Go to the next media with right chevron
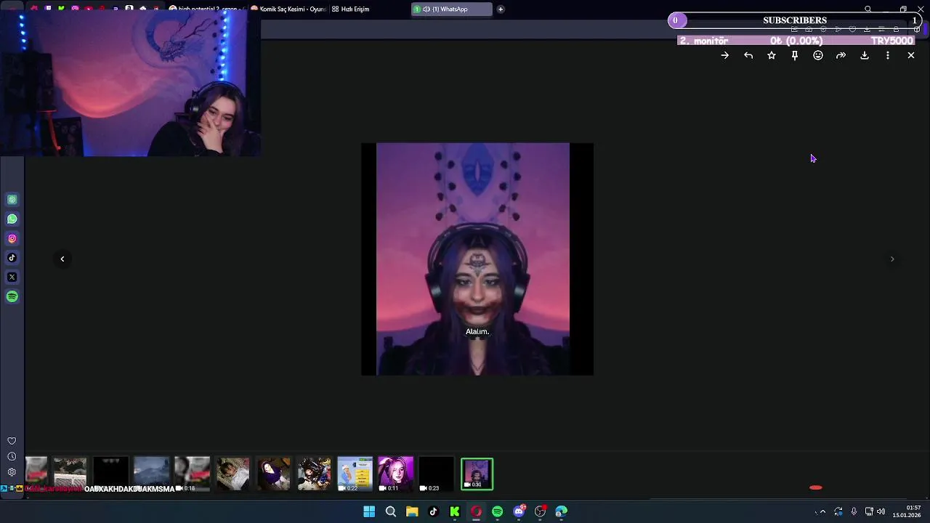This screenshot has width=930, height=523. coord(892,259)
